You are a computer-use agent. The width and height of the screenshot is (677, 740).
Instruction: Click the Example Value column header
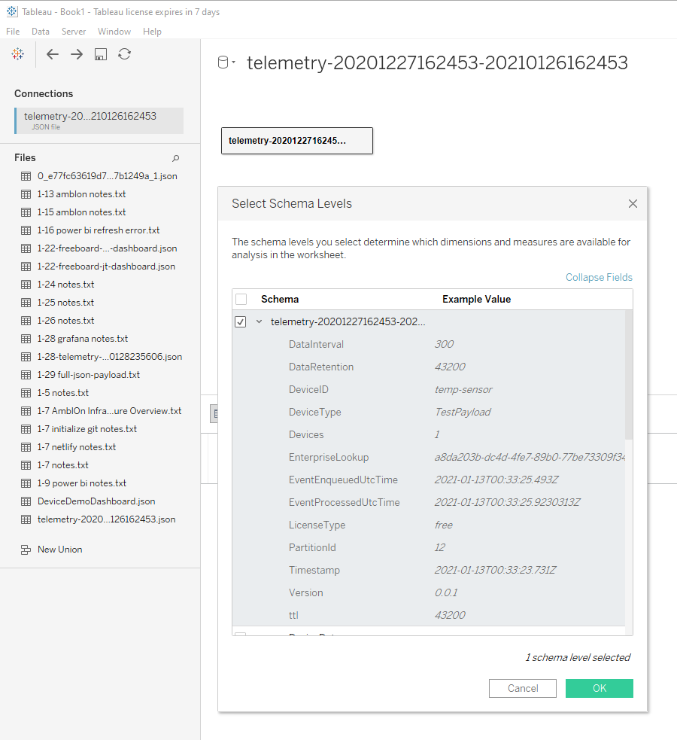pyautogui.click(x=476, y=299)
